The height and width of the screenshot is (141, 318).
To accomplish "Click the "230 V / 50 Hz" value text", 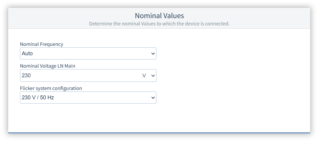I will [38, 98].
